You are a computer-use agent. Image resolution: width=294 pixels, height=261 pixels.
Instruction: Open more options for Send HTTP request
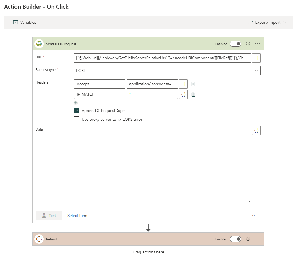point(258,44)
